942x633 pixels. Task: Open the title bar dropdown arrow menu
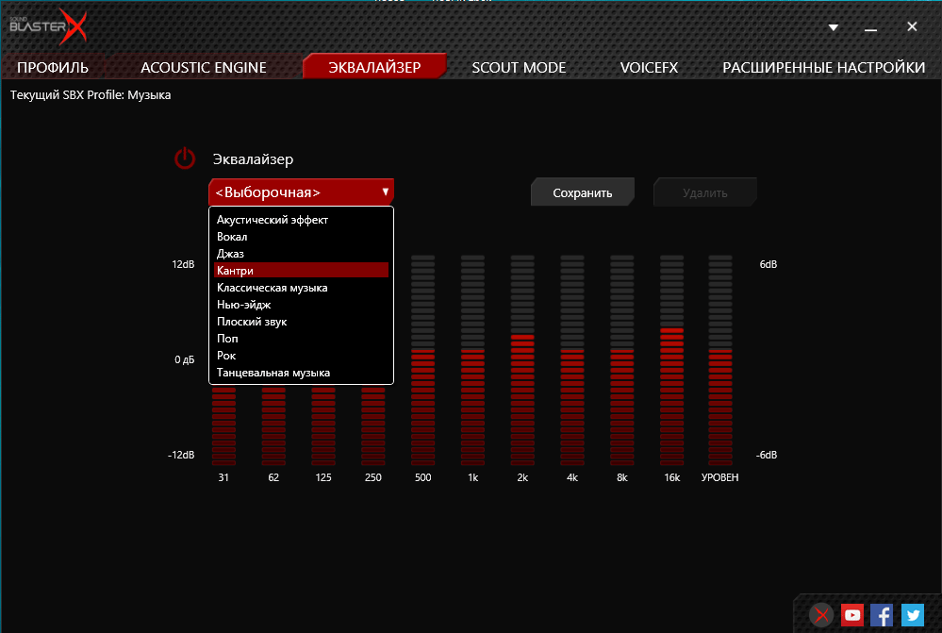tap(834, 27)
